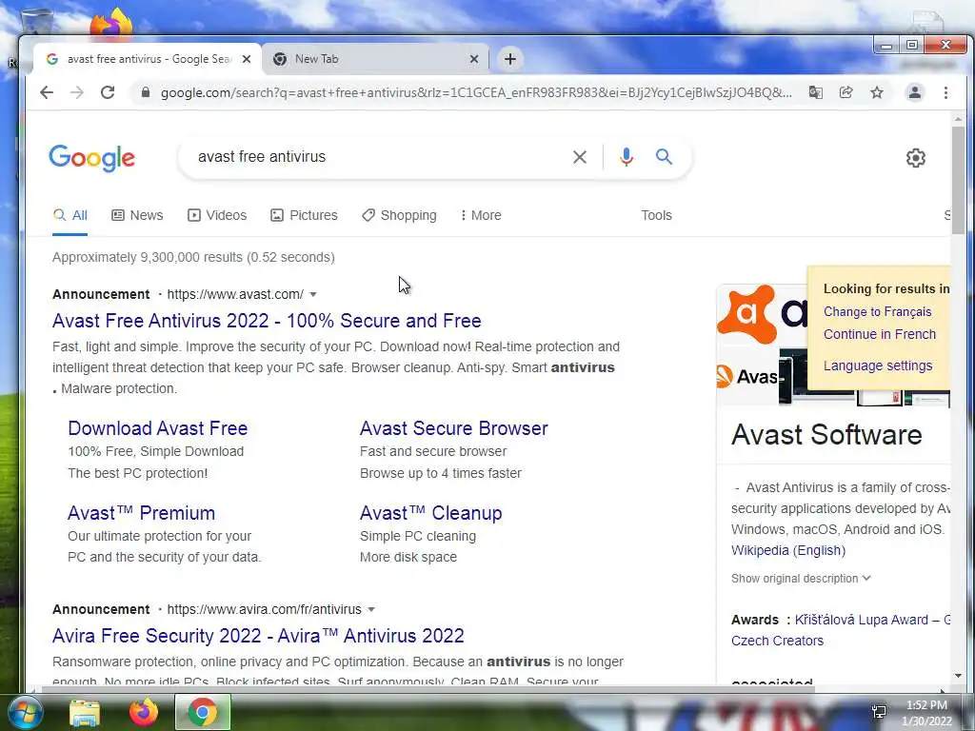Click Change to Français link
The height and width of the screenshot is (731, 975).
coord(877,312)
